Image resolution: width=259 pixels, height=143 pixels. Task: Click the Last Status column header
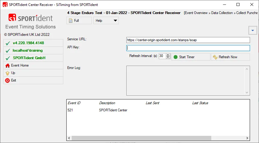click(x=200, y=103)
